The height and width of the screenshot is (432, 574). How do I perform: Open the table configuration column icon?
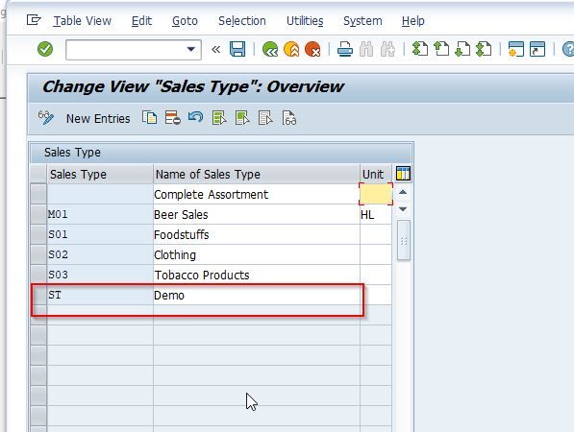click(403, 173)
